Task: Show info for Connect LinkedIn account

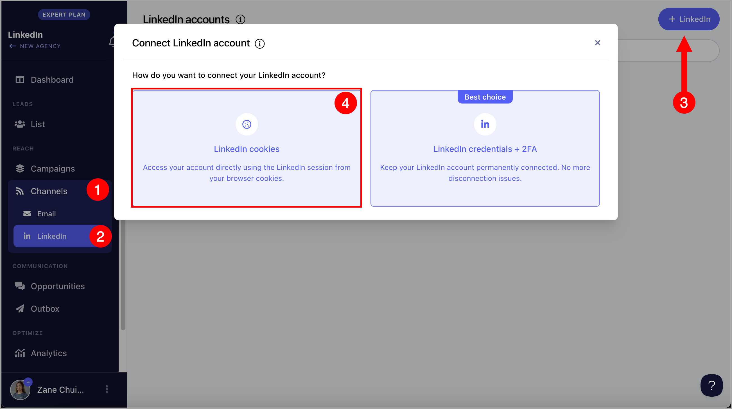Action: click(x=259, y=44)
